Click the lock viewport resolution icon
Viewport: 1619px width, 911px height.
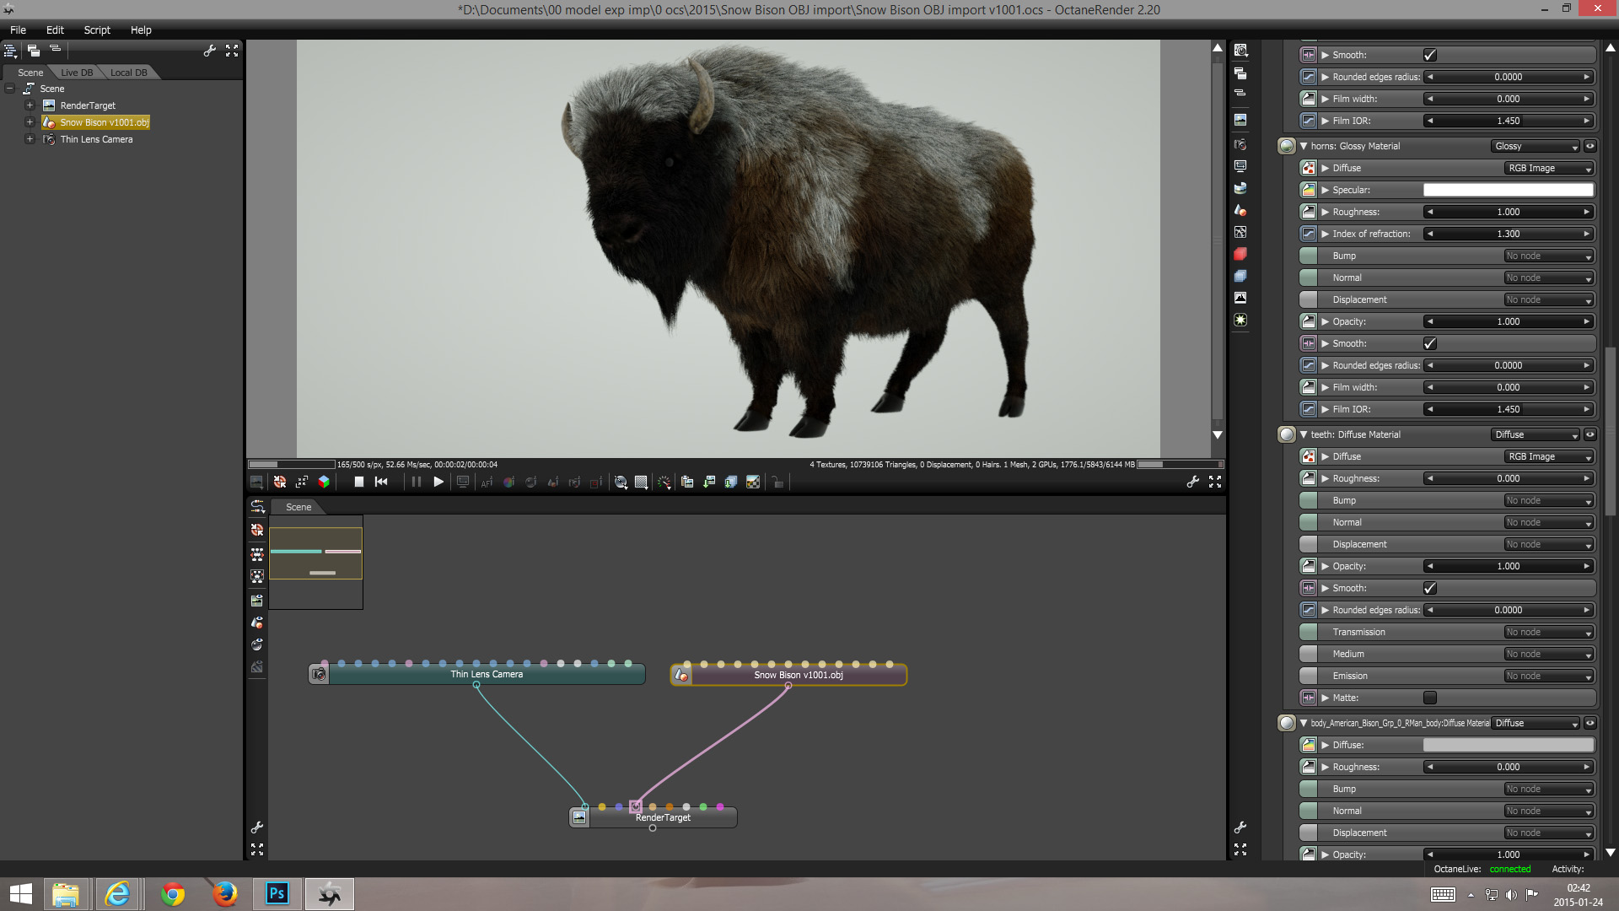777,482
